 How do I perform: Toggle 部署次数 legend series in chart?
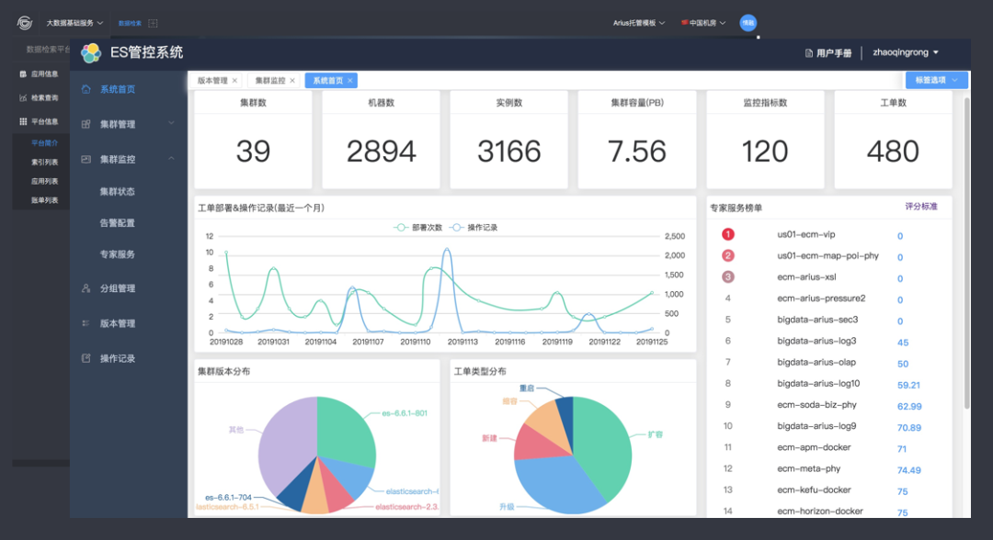pyautogui.click(x=418, y=228)
